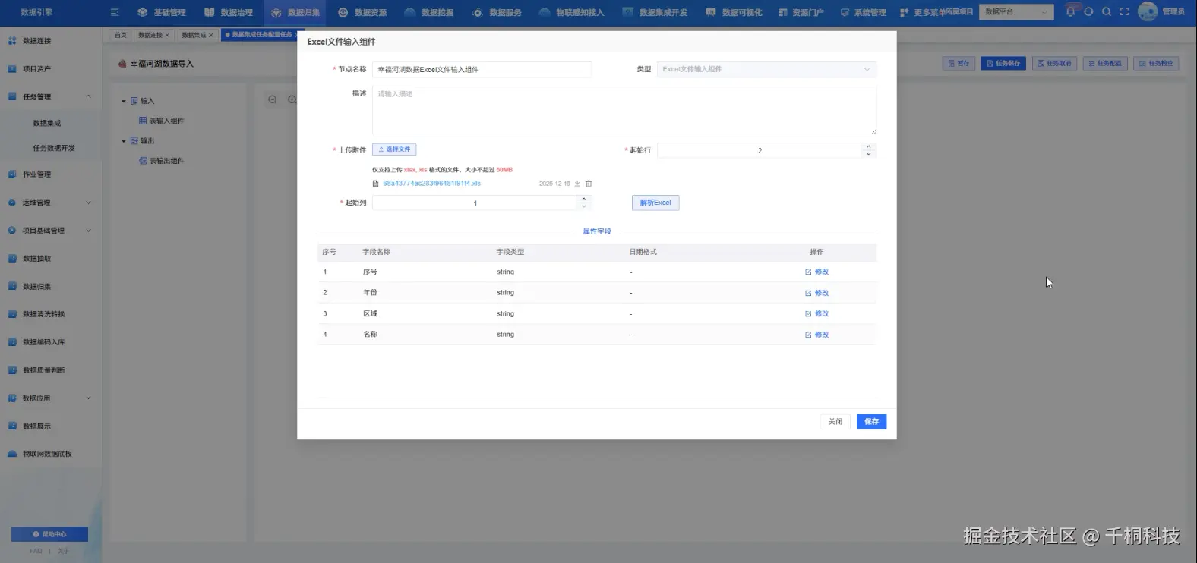This screenshot has height=563, width=1197.
Task: Download the uploaded xls attachment
Action: point(577,184)
